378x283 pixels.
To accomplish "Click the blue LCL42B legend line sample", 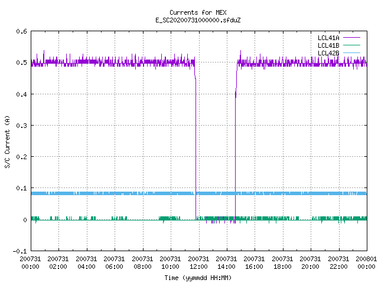I will [351, 53].
